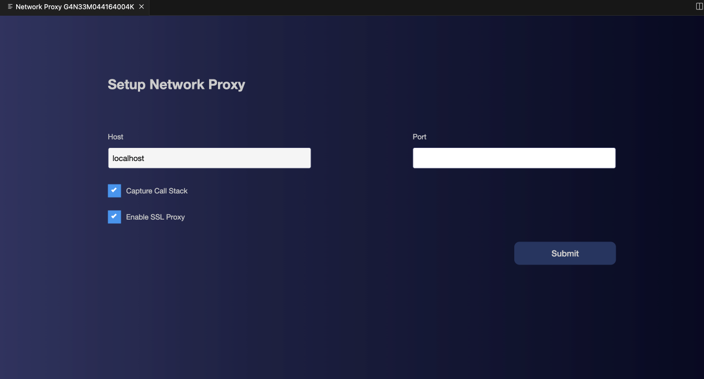The height and width of the screenshot is (379, 704).
Task: Toggle the Capture Call Stack option
Action: pyautogui.click(x=114, y=190)
